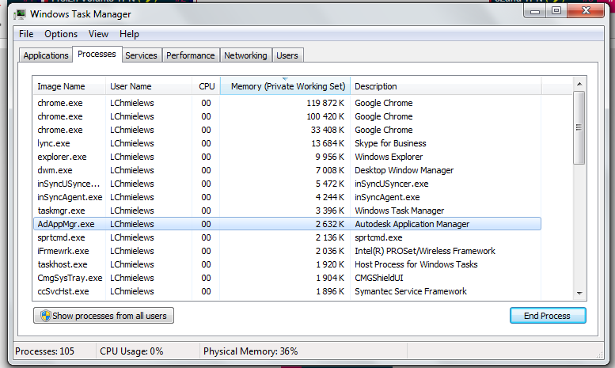Close the Task Manager window
Screen dimensions: 615x368
586,10
